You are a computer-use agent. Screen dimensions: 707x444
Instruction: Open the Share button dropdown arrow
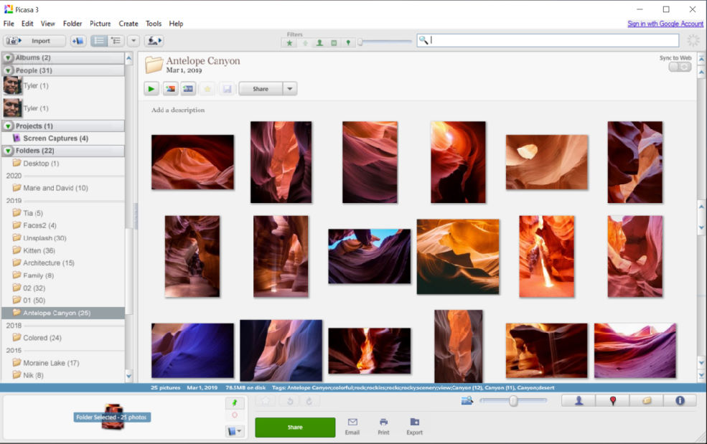[290, 88]
